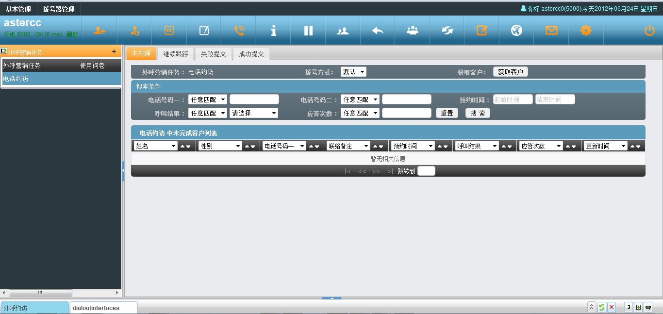Open the 拨号方式 dropdown showing 默认

353,72
